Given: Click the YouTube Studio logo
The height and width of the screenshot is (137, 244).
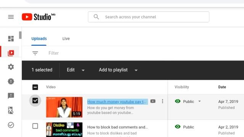Looking at the screenshot, I should pos(39,17).
